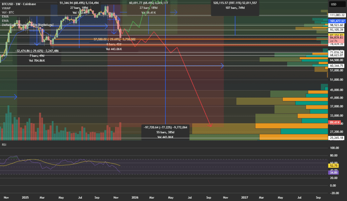Click the 2027 label on time axis
Screen dimensions: 347x201
tap(244, 197)
